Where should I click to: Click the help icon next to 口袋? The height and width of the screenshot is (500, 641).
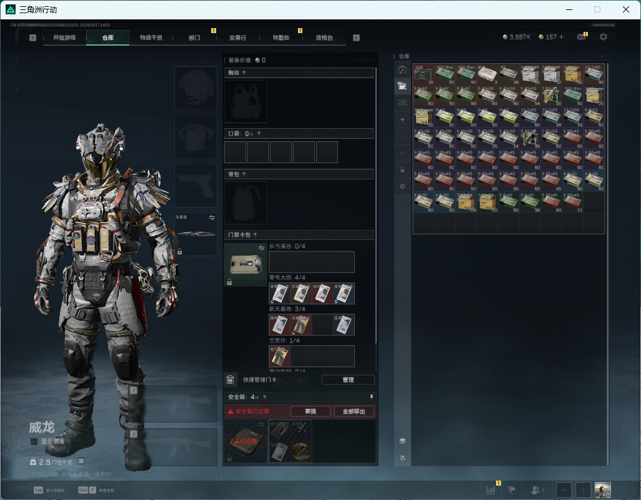click(x=259, y=134)
